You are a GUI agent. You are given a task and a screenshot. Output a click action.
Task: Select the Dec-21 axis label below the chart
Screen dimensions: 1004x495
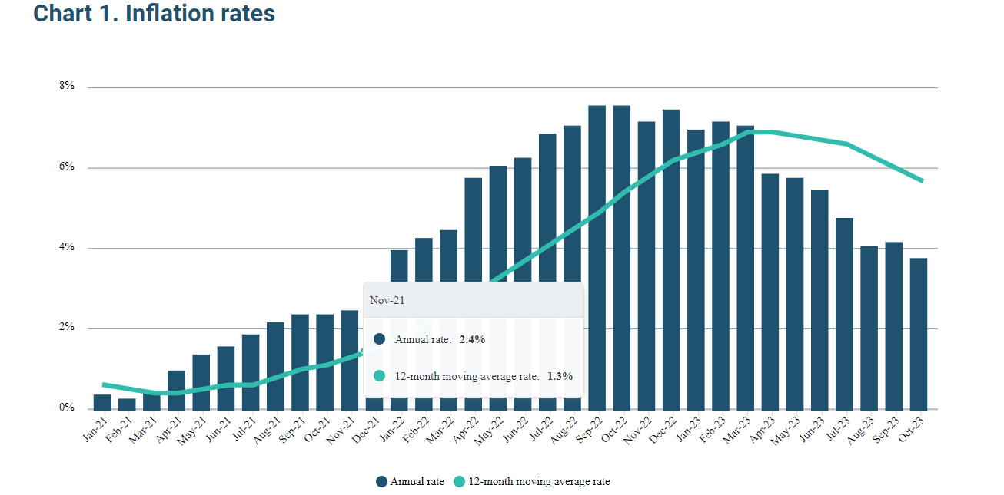[x=366, y=427]
